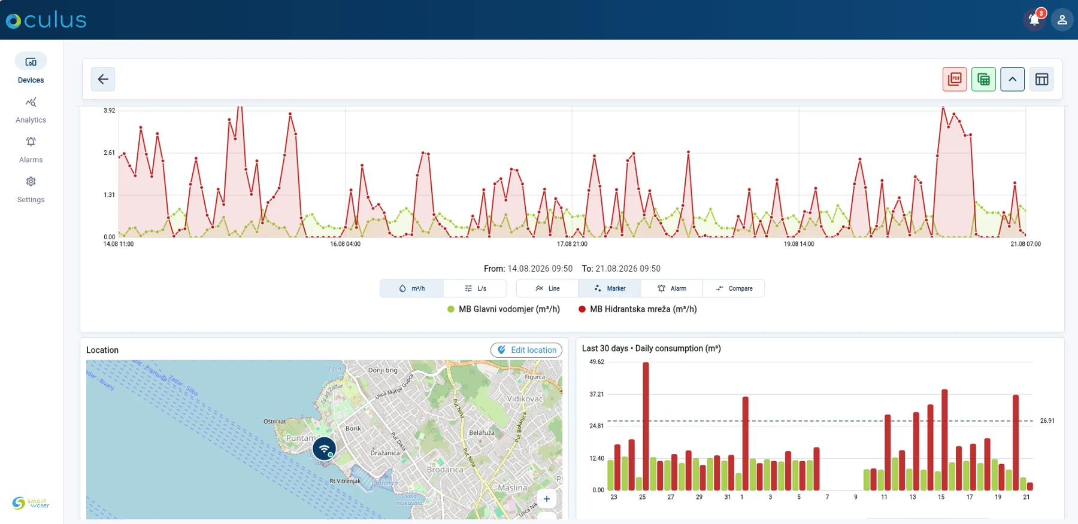Open the user account avatar

1062,20
